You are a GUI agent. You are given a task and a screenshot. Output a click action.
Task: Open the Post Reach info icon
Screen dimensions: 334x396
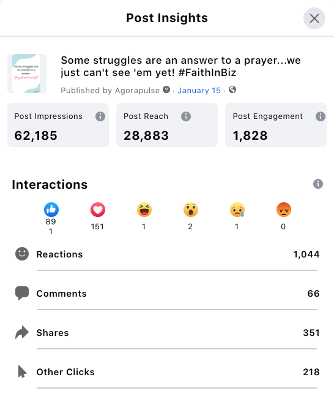(186, 116)
